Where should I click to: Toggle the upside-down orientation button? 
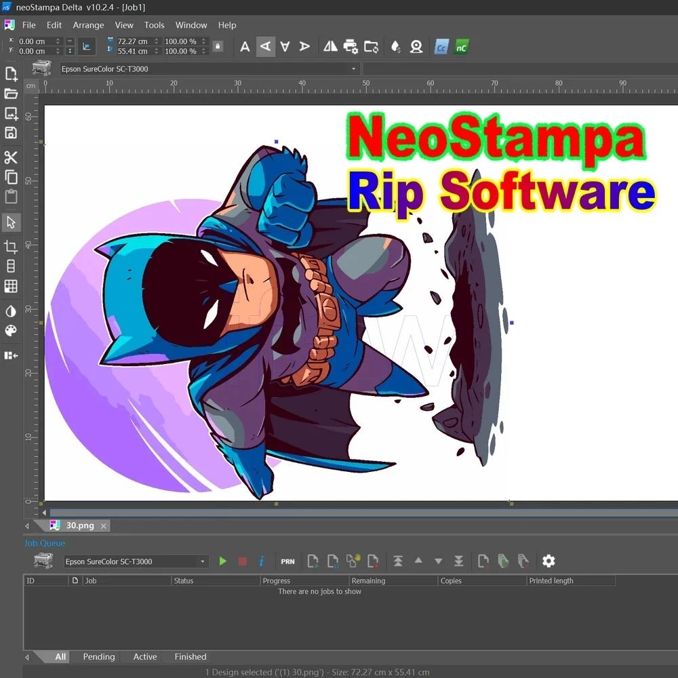click(x=285, y=47)
